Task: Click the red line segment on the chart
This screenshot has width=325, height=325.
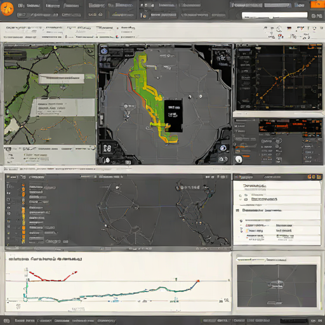Action: 53,277
